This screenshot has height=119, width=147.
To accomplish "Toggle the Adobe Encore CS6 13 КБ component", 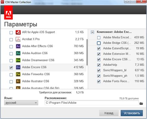I will tap(99, 60).
